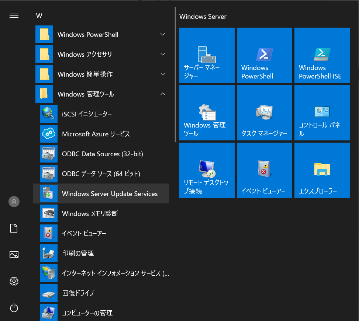Viewport: 359px width, 321px height.
Task: Select ODBC Data Sources (32-bit) text
Action: [x=102, y=154]
